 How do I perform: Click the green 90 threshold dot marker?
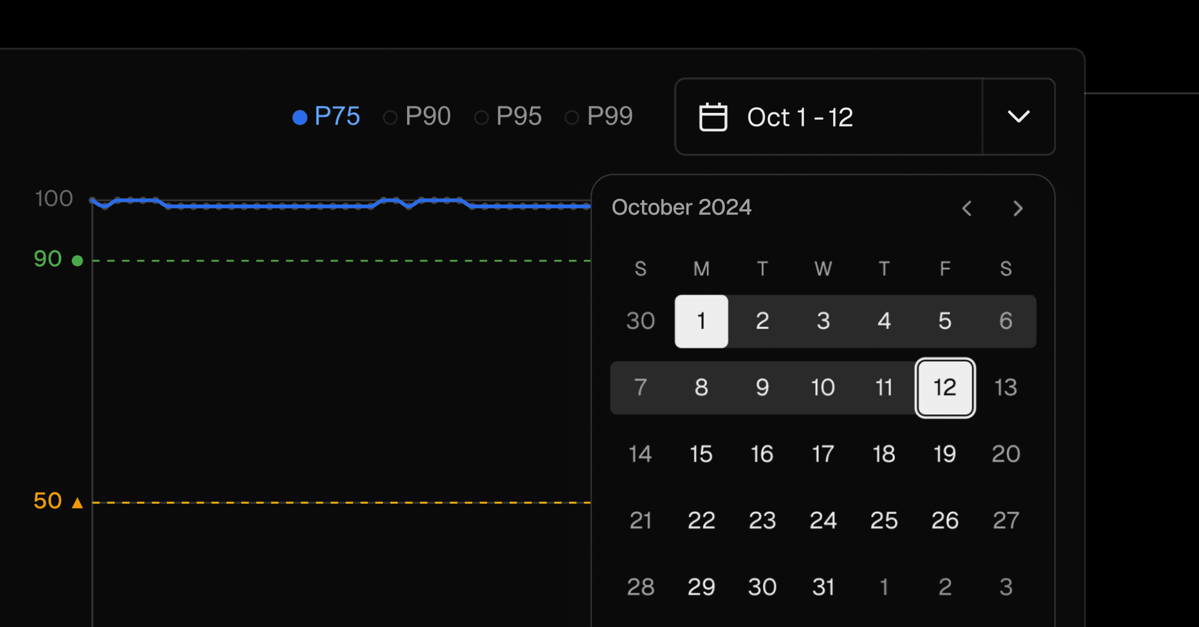click(x=77, y=261)
